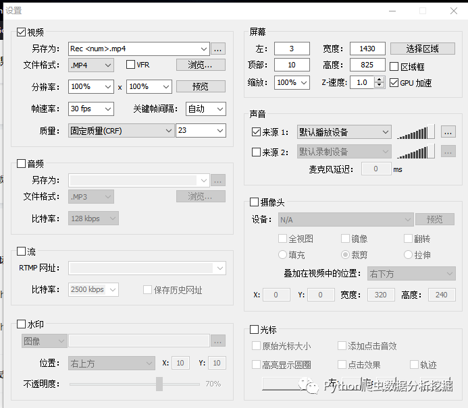468x408 pixels.
Task: Enable the 区域框 checkbox
Action: click(394, 67)
